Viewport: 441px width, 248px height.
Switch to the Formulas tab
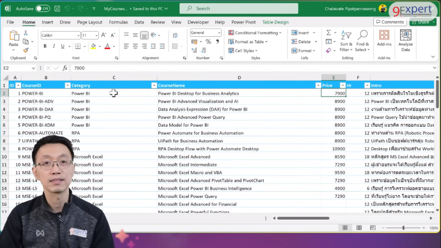click(x=118, y=22)
